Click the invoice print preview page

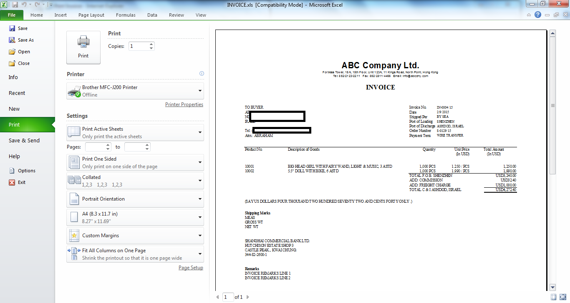(x=381, y=160)
